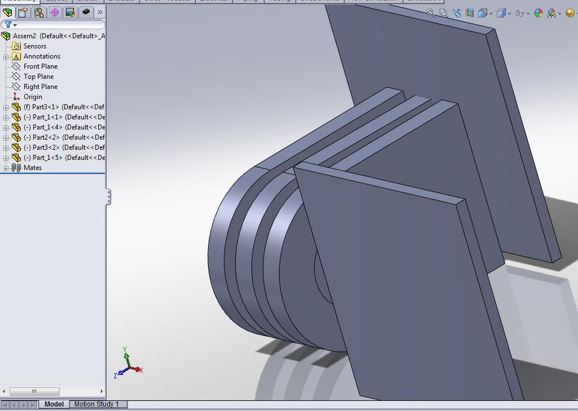Click the panel collapse handle
The height and width of the screenshot is (411, 578).
(x=108, y=197)
